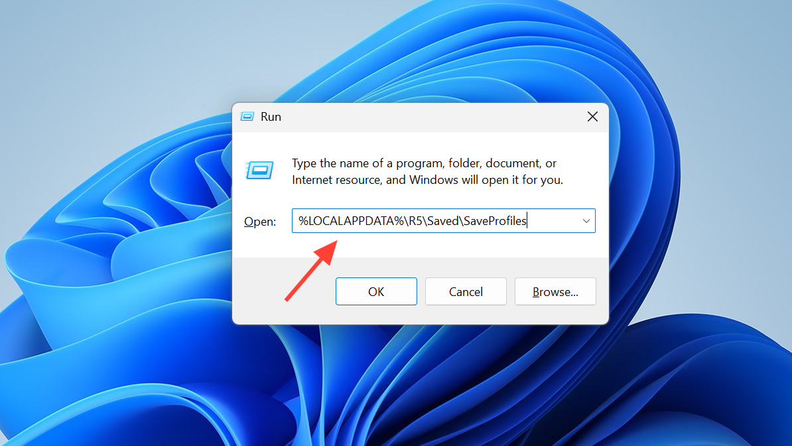This screenshot has height=446, width=792.
Task: Place cursor on SaveProfiles in the path
Action: click(x=495, y=221)
